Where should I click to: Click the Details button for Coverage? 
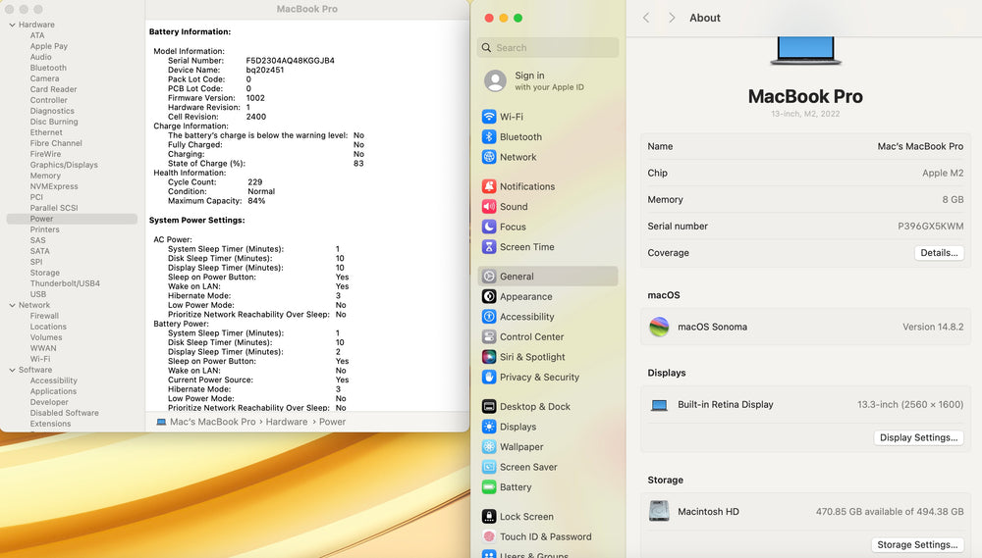938,253
